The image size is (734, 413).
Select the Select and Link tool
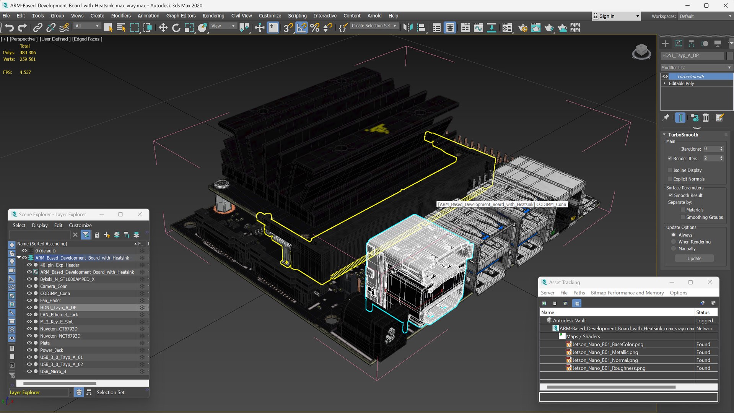(37, 28)
